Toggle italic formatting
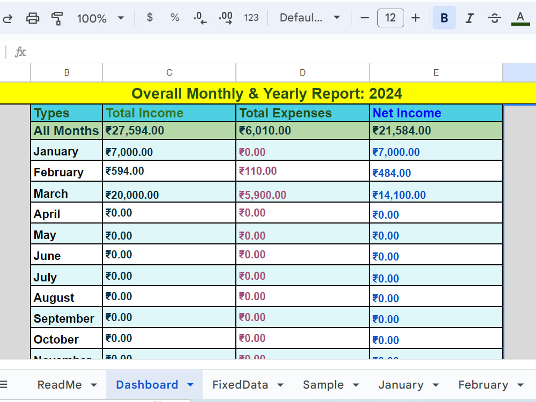 tap(469, 18)
